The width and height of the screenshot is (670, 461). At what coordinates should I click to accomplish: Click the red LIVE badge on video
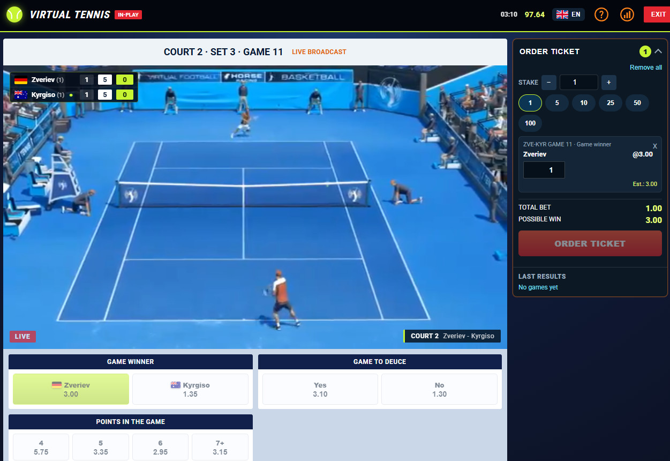(22, 337)
